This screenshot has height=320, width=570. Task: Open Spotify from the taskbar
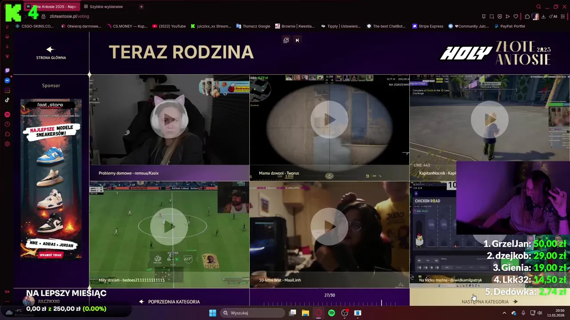click(x=331, y=313)
